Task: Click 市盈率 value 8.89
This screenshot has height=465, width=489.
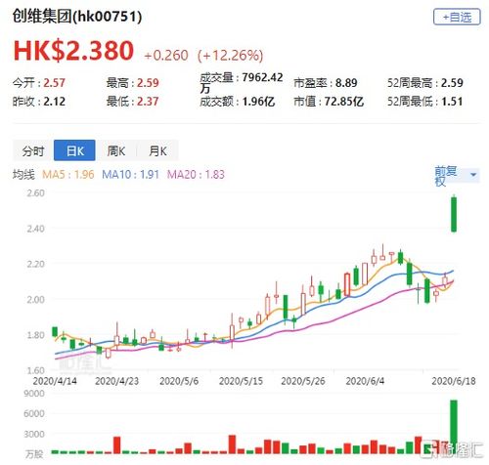Action: tap(346, 83)
